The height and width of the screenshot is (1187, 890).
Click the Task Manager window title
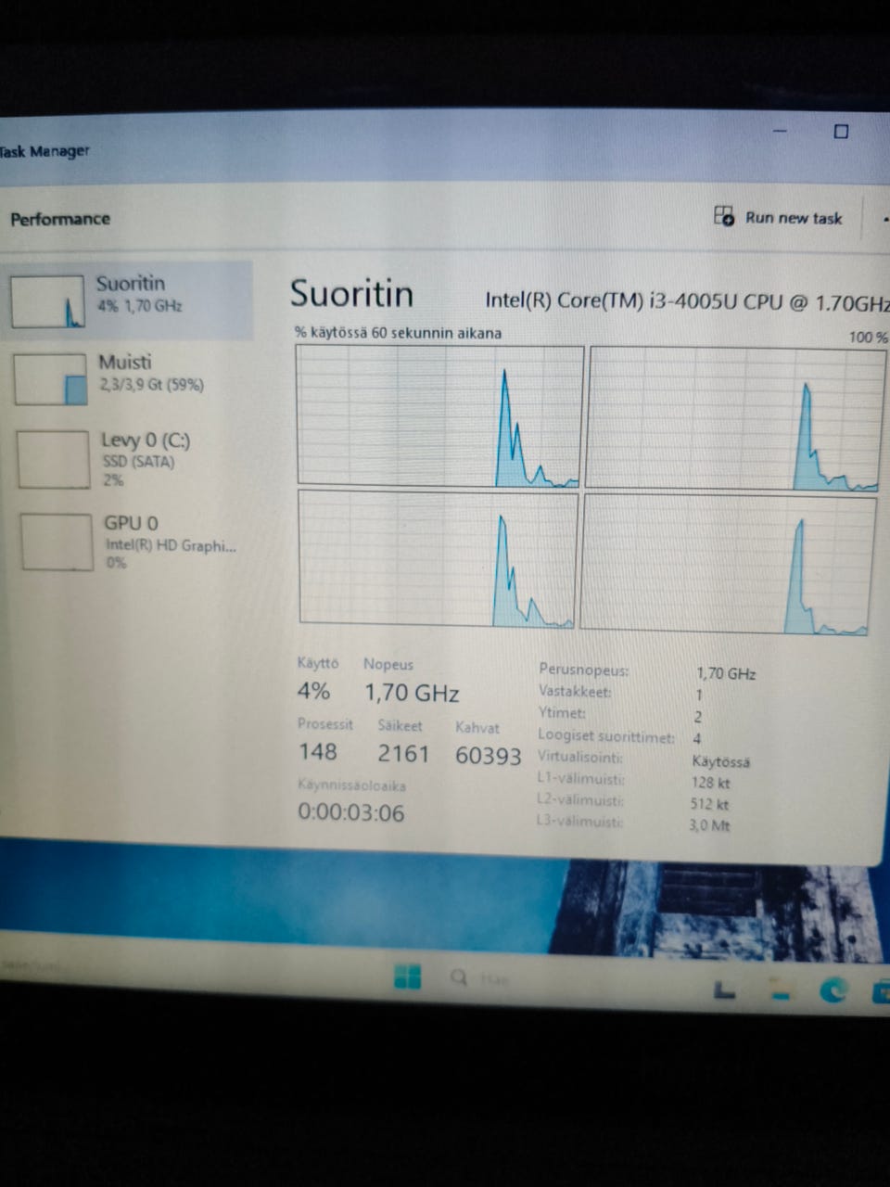click(44, 151)
